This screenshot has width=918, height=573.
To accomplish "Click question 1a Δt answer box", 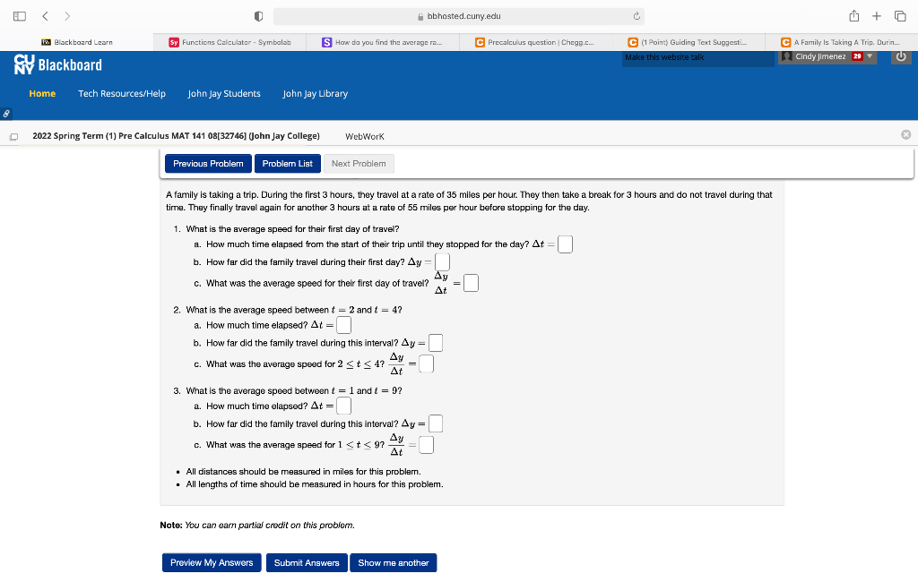I will click(565, 244).
